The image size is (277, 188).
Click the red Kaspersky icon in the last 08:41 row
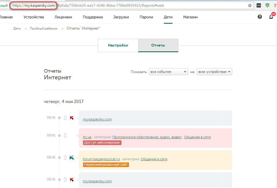click(x=72, y=180)
